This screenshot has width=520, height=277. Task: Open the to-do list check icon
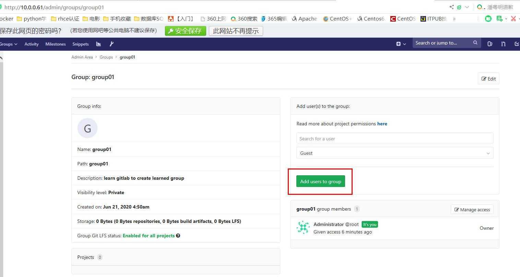pos(517,44)
